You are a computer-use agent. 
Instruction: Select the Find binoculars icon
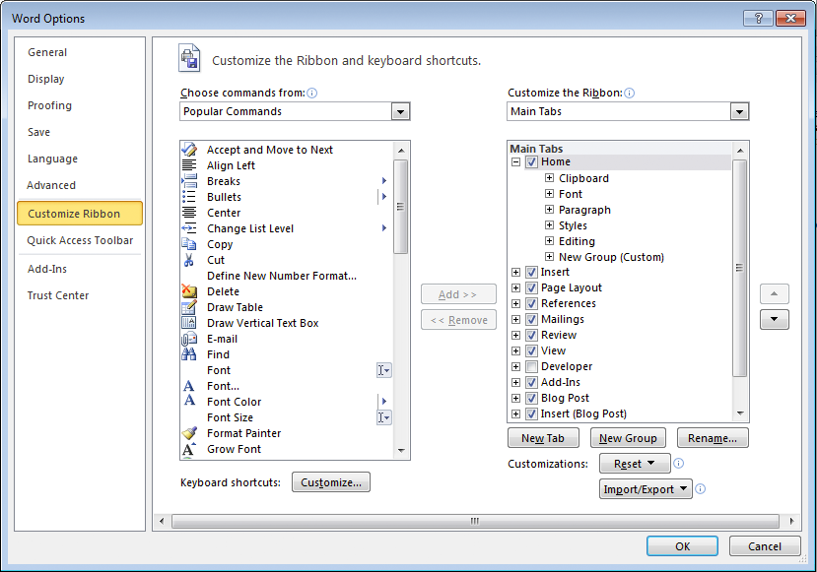coord(189,353)
